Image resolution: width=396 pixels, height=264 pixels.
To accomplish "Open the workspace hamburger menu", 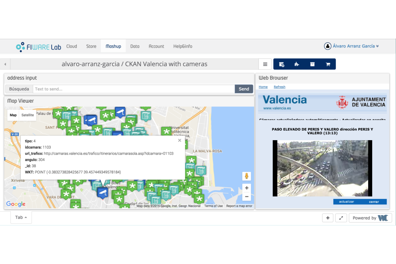I will 265,64.
